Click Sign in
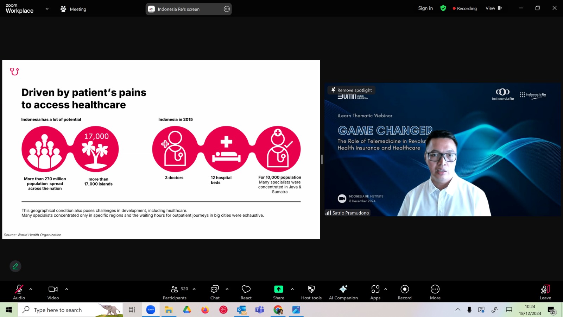Image resolution: width=563 pixels, height=317 pixels. tap(425, 8)
